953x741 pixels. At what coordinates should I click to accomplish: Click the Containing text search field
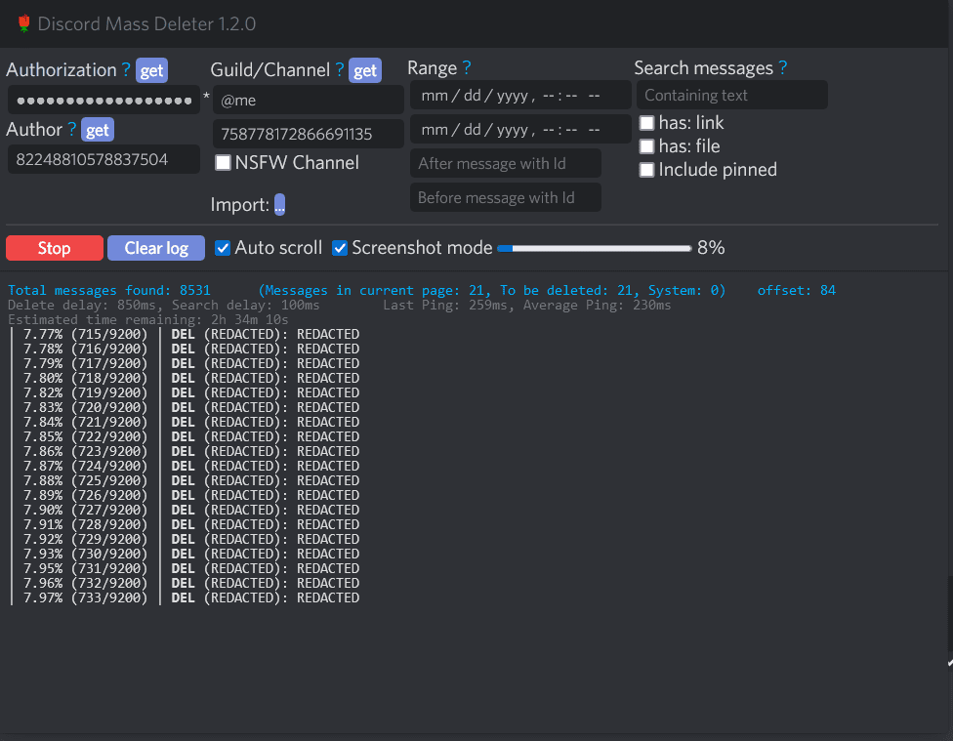(731, 95)
